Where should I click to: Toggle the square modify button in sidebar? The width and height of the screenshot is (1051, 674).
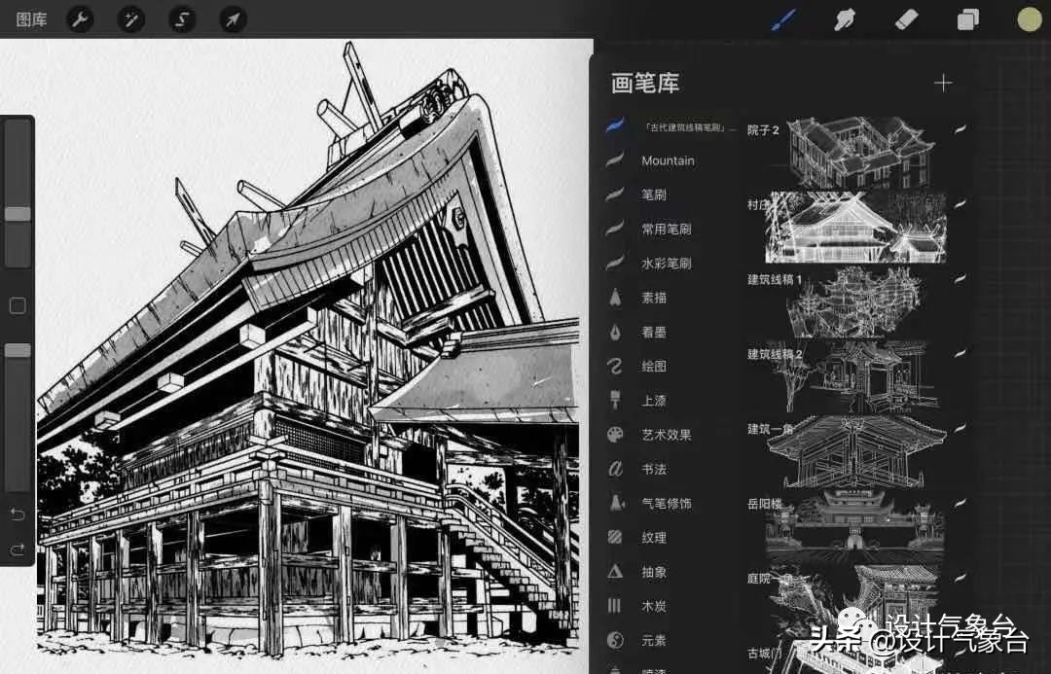point(18,306)
